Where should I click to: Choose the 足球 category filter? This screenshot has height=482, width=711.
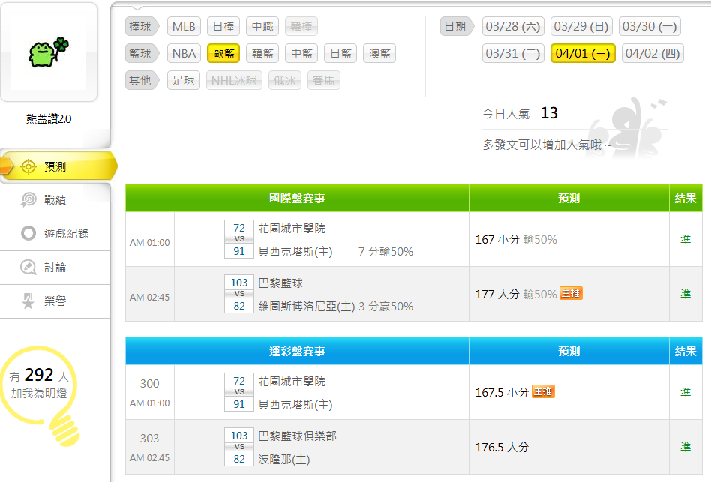[184, 81]
